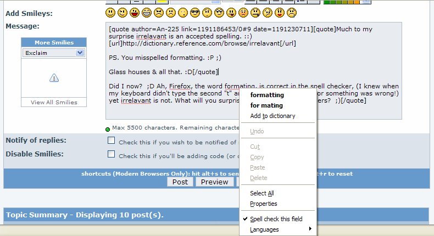Insert the undecided smiley
This screenshot has width=434, height=236.
tap(268, 13)
